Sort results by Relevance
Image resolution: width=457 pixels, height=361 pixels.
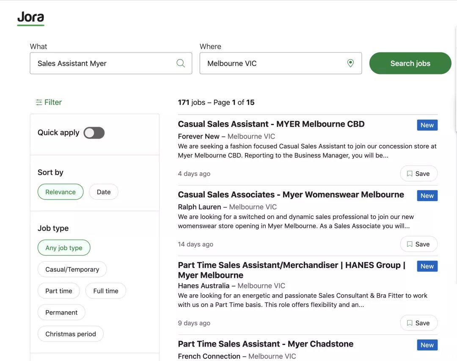coord(61,192)
